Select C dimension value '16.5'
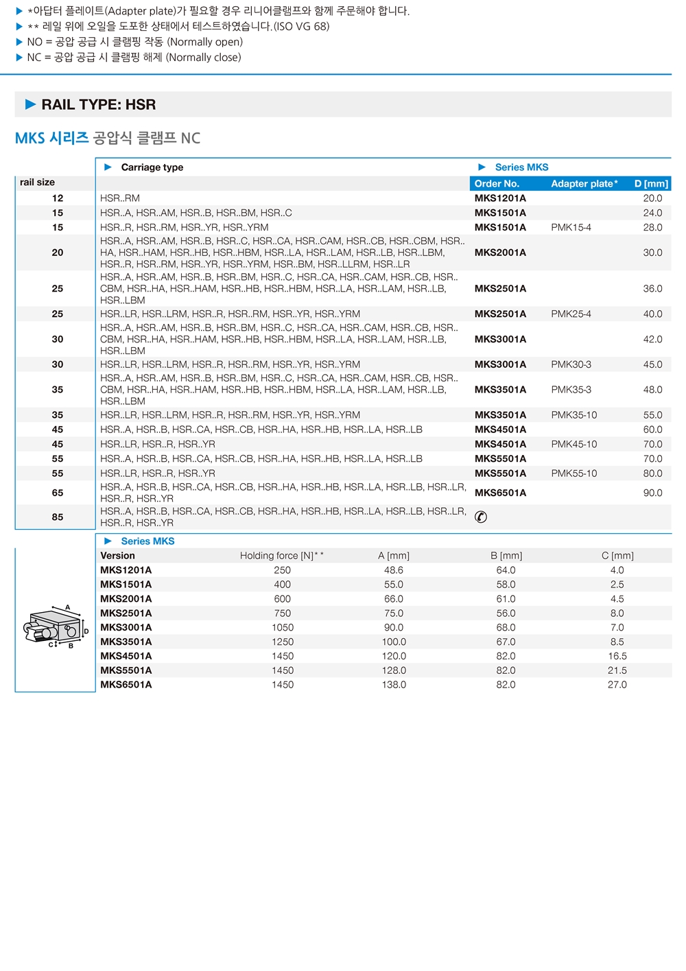 (617, 656)
